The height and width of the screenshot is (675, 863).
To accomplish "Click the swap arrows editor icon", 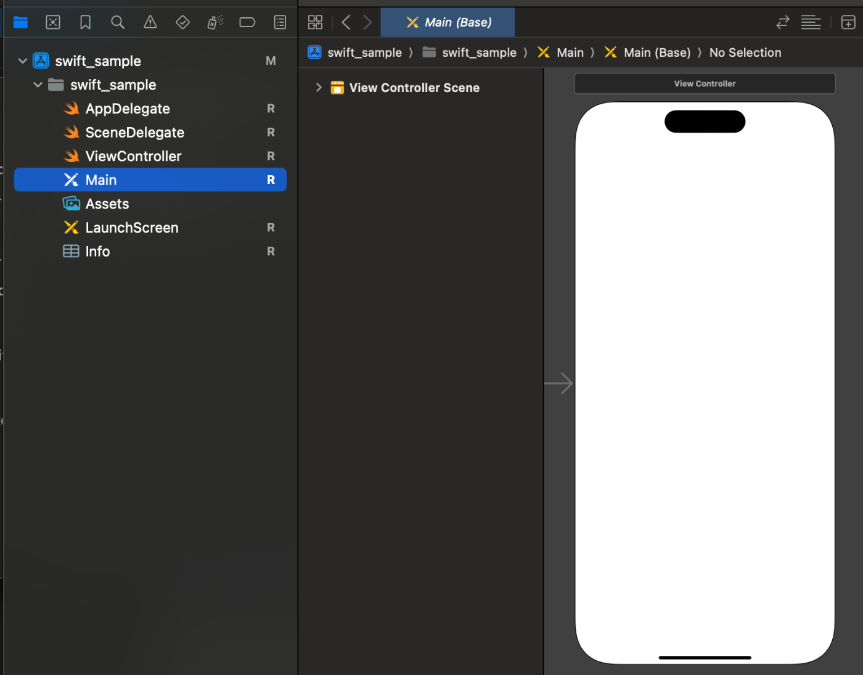I will [x=783, y=23].
